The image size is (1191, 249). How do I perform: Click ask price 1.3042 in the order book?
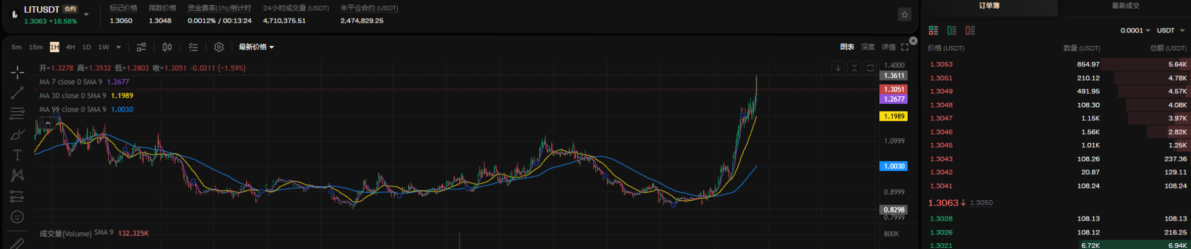point(941,172)
